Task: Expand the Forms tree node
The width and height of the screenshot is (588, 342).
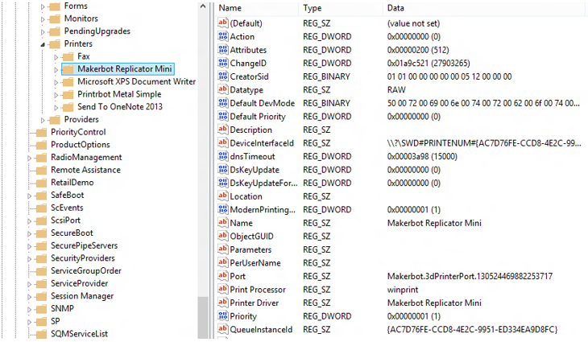Action: pyautogui.click(x=43, y=6)
